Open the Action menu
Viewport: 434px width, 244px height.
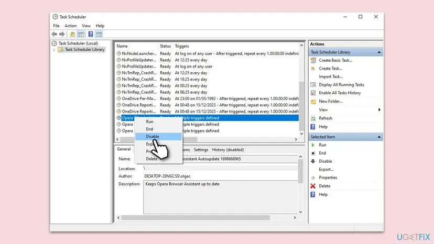71,26
